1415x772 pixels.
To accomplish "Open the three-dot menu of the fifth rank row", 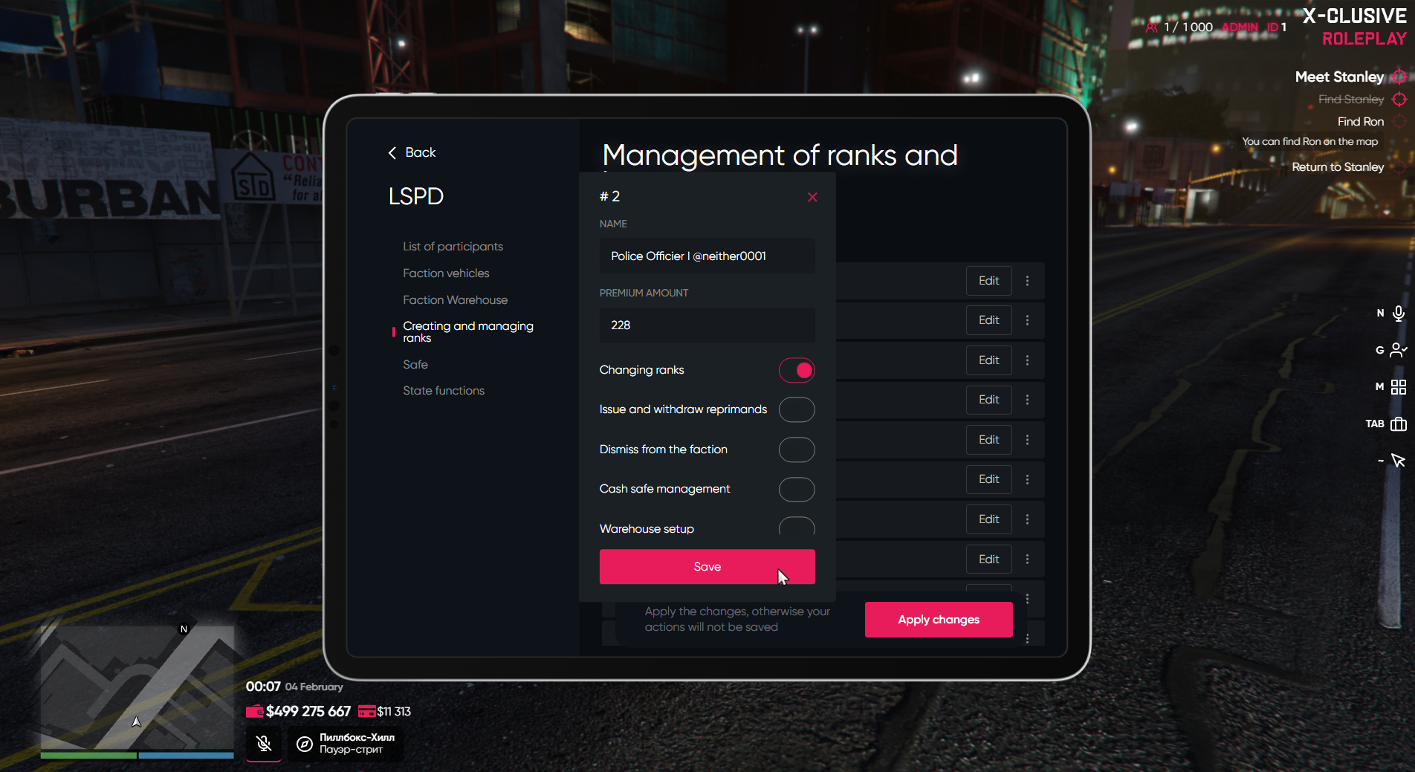I will tap(1028, 440).
